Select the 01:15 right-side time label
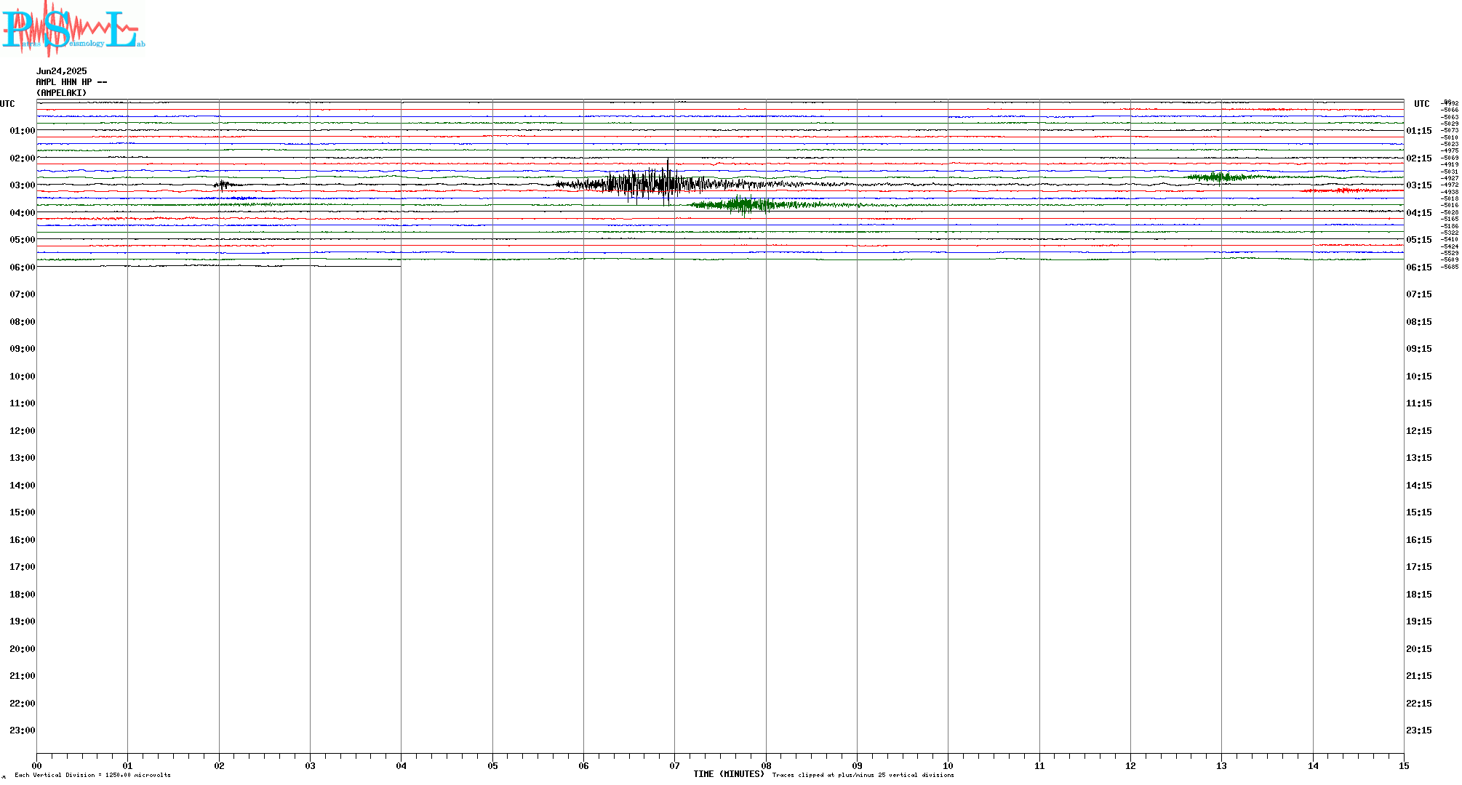The image size is (1462, 785). point(1419,131)
